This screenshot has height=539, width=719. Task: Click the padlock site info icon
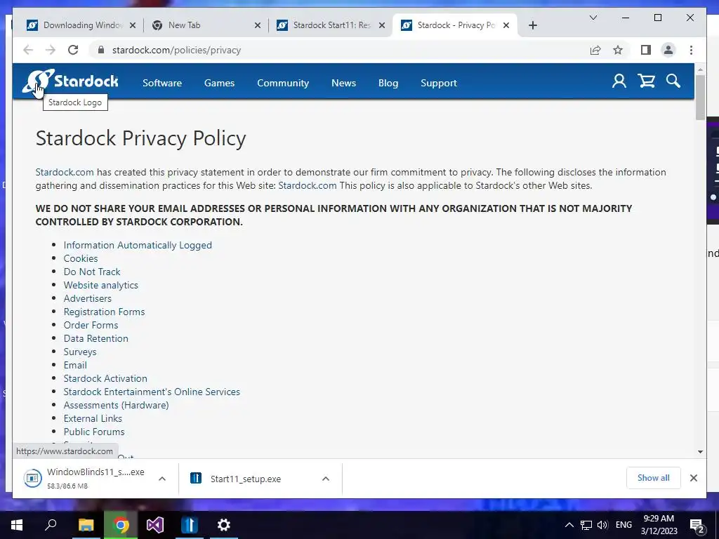[x=101, y=50]
